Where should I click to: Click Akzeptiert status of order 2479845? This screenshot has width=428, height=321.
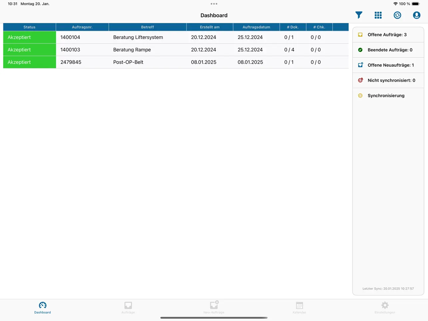(30, 62)
